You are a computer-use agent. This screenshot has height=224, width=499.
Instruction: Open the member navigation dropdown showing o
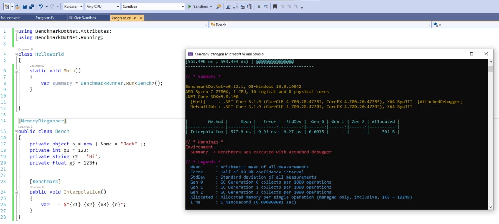coord(465,24)
